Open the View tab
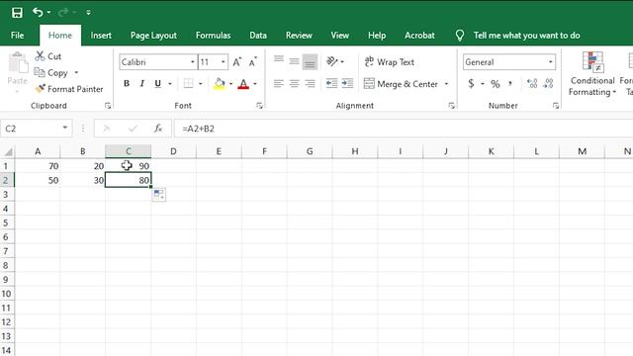This screenshot has width=633, height=356. 340,36
